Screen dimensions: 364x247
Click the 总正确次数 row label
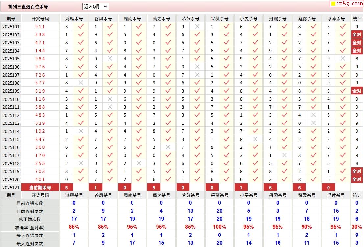[x=30, y=219]
